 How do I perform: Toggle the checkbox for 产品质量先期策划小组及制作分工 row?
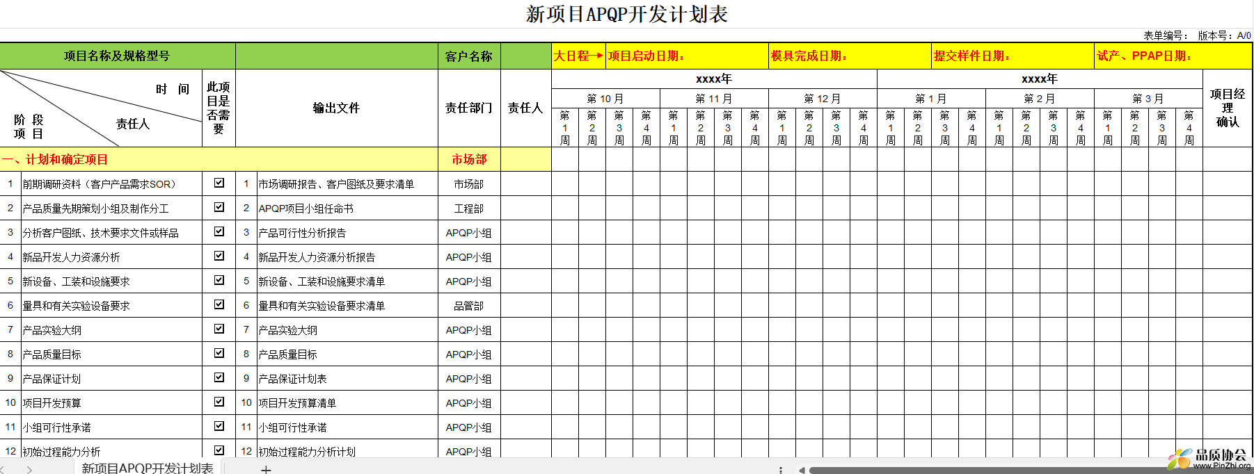click(x=219, y=207)
